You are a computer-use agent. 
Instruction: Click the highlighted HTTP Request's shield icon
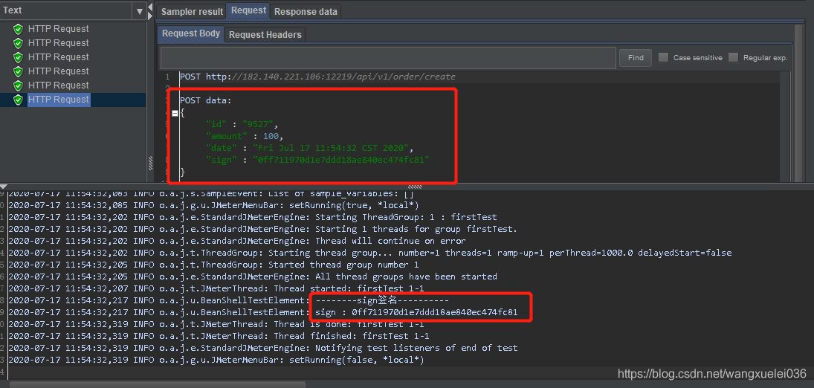point(19,100)
